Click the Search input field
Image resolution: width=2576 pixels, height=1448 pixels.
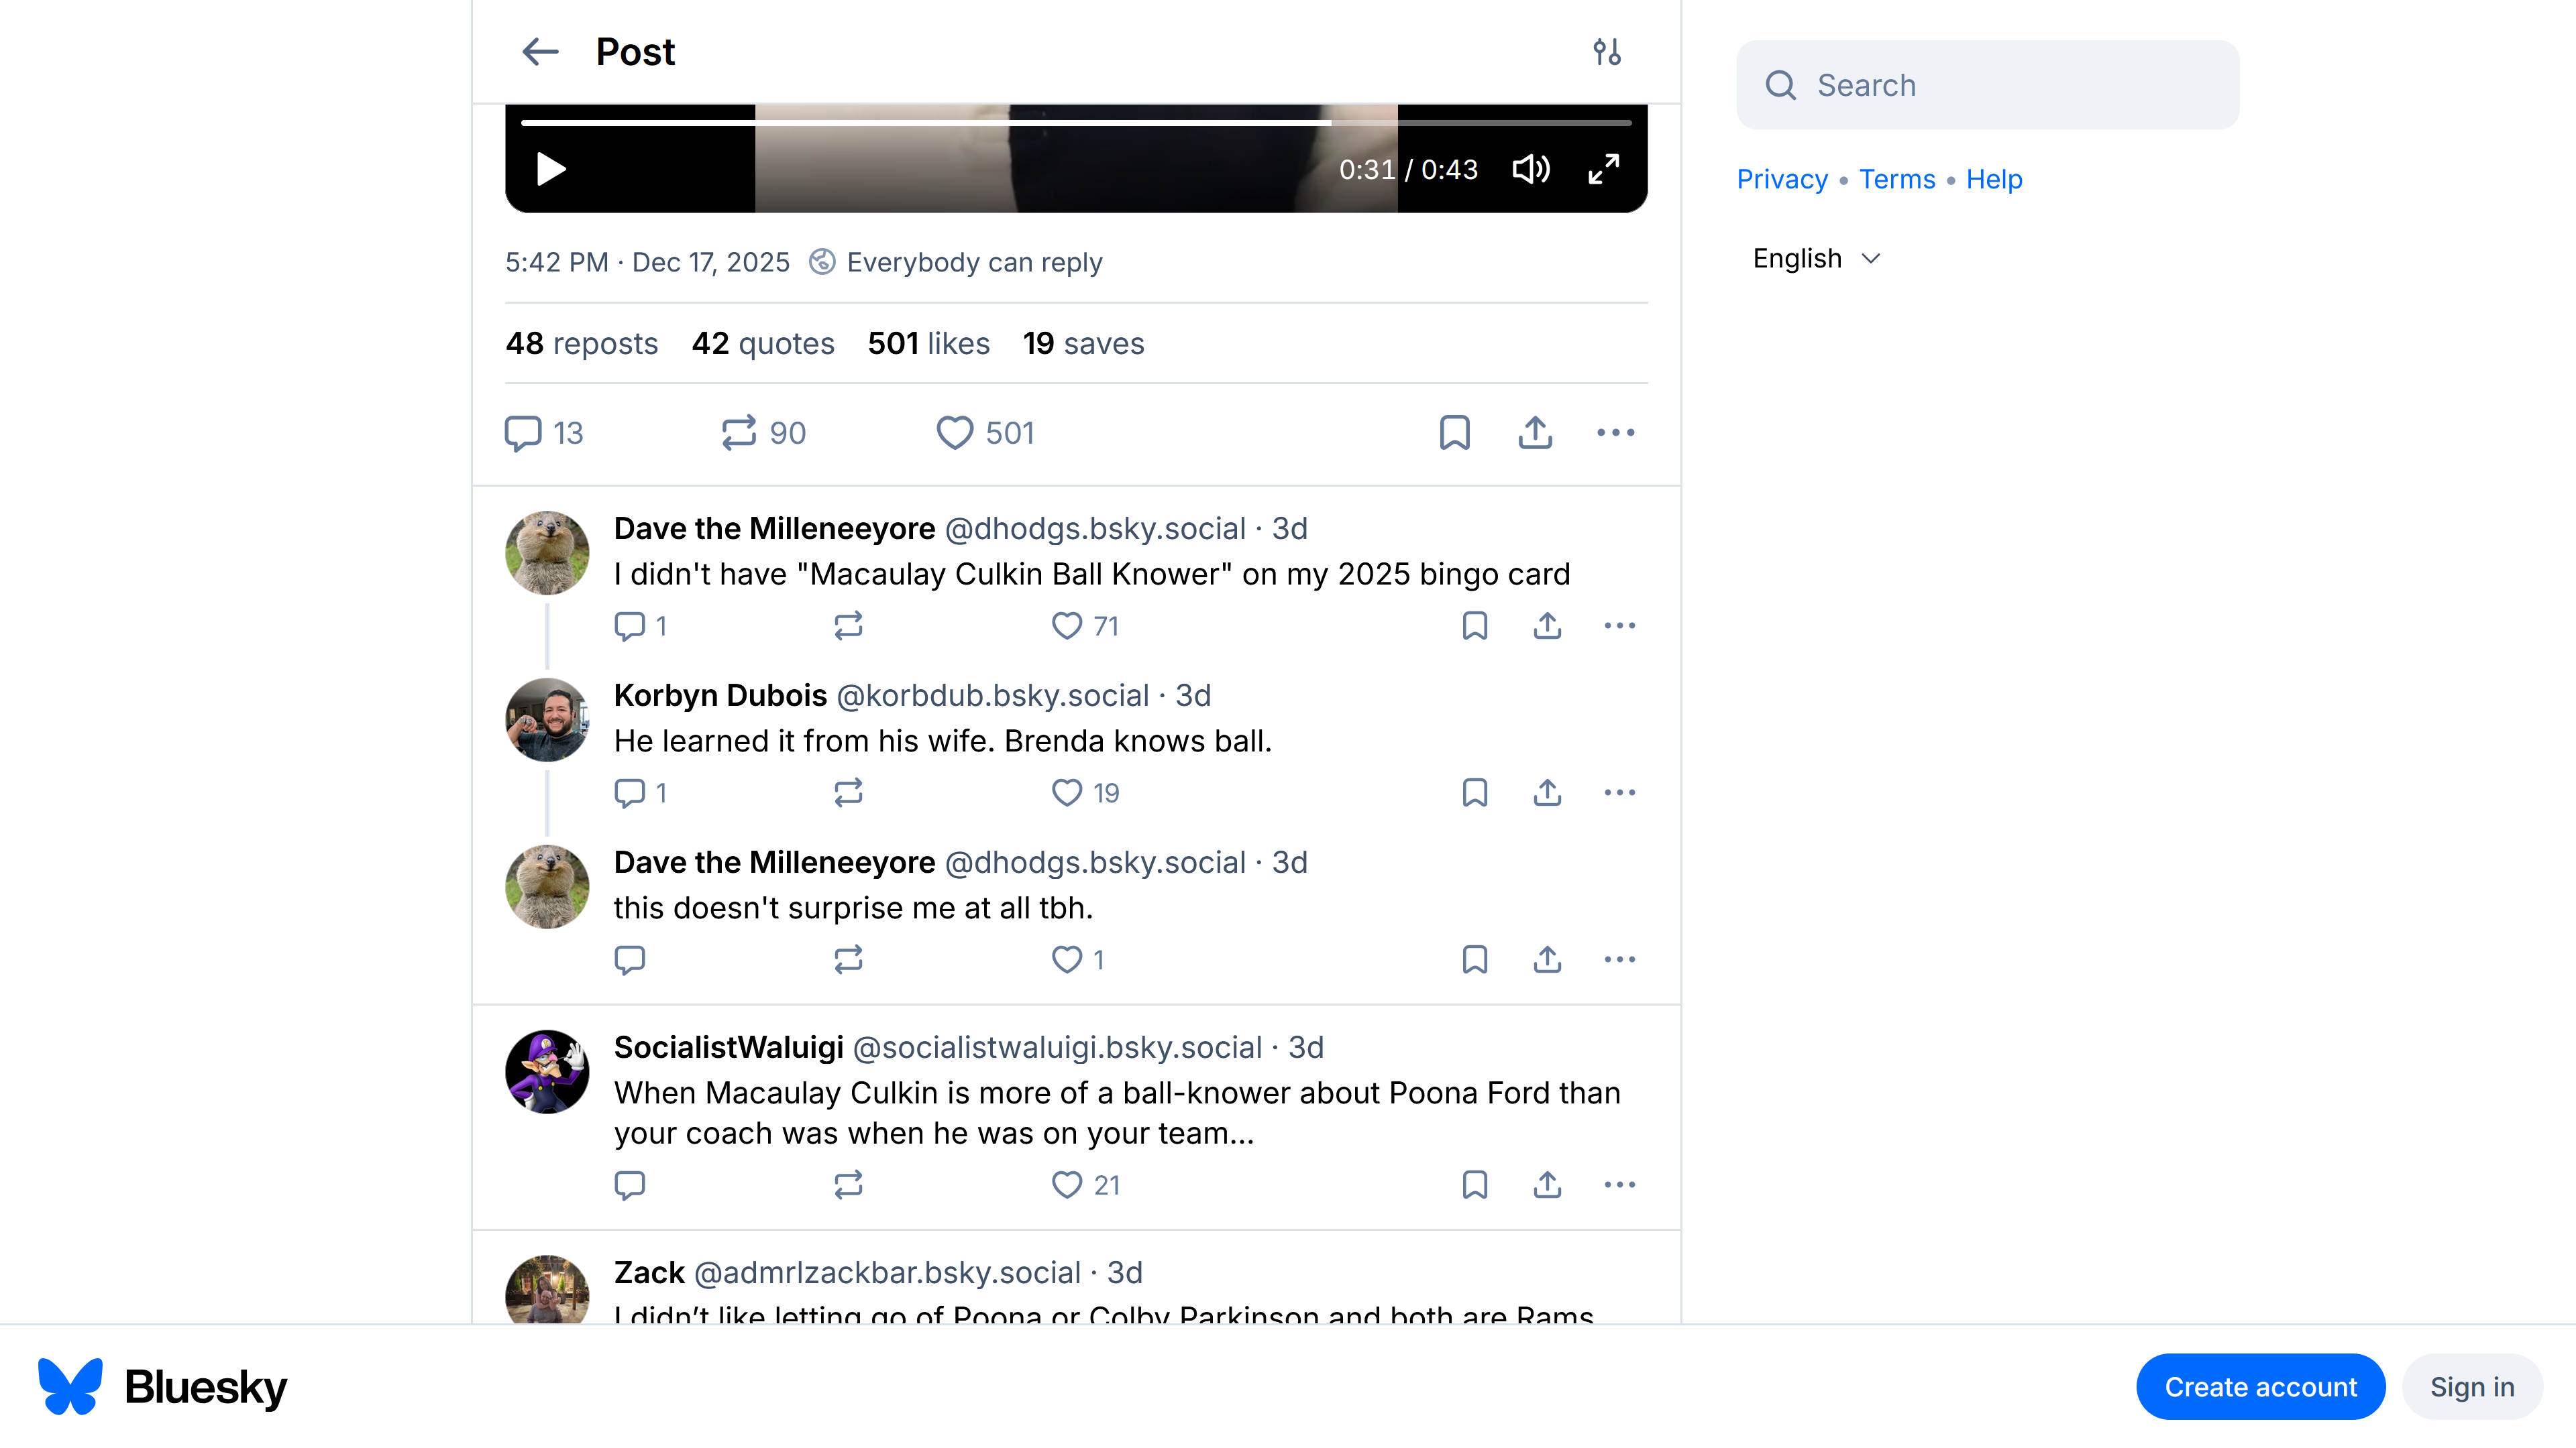(x=1987, y=85)
